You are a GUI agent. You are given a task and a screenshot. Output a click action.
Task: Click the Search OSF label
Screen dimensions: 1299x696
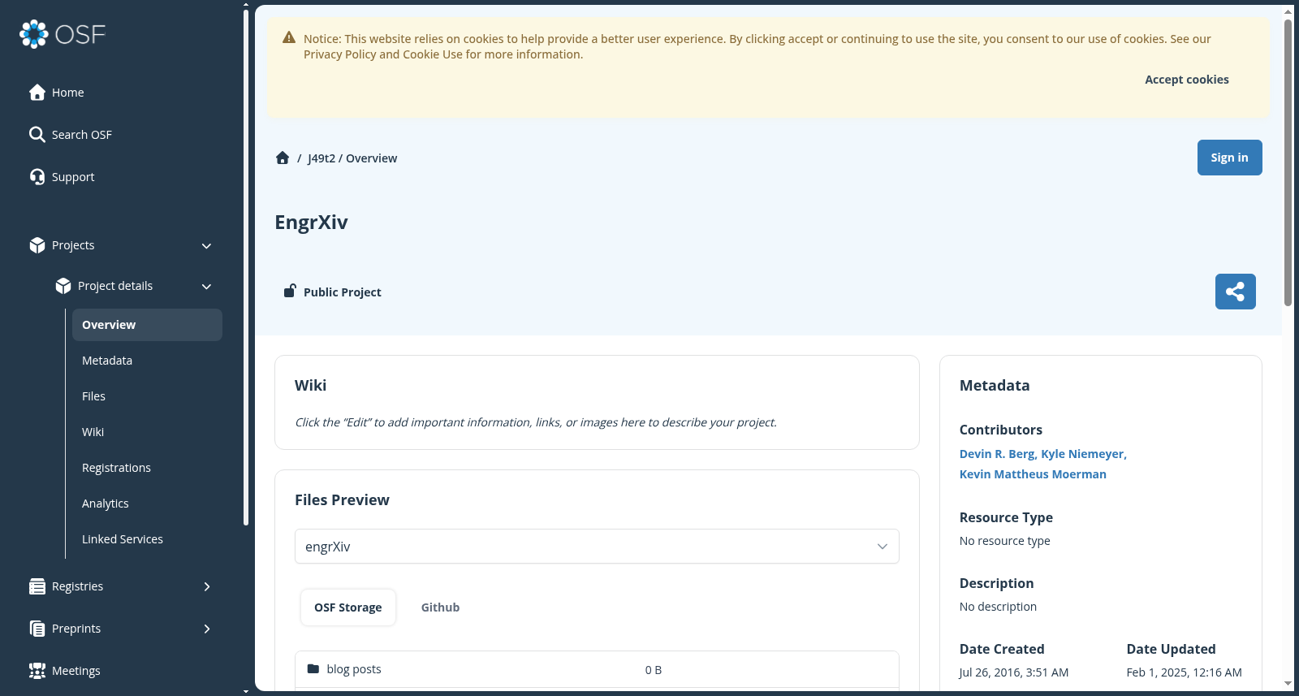[x=82, y=135]
